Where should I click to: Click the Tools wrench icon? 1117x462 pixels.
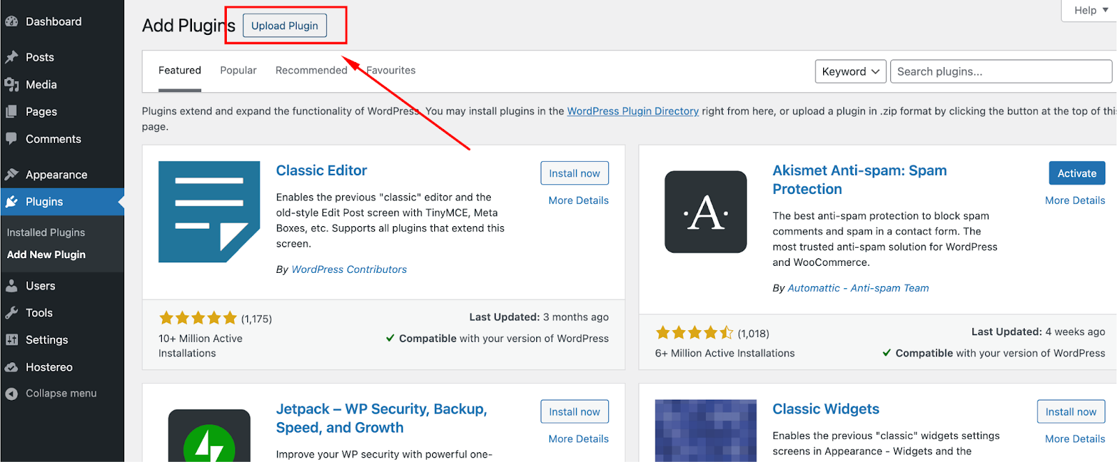[12, 313]
